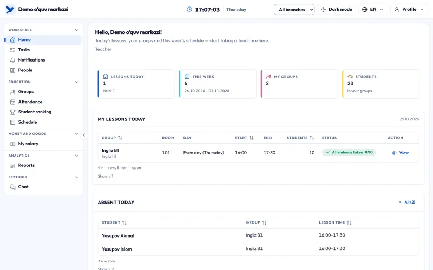Screen dimensions: 433x270
Task: Click the checkmark in attendance status badge
Action: tap(328, 152)
